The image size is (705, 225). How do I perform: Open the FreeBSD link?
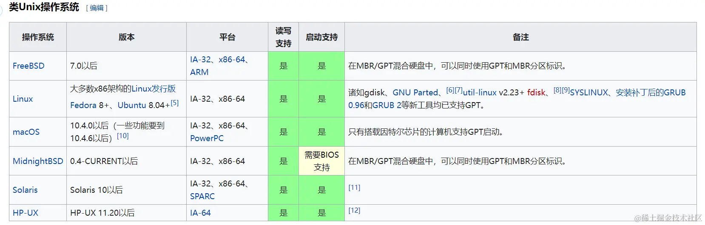click(28, 66)
